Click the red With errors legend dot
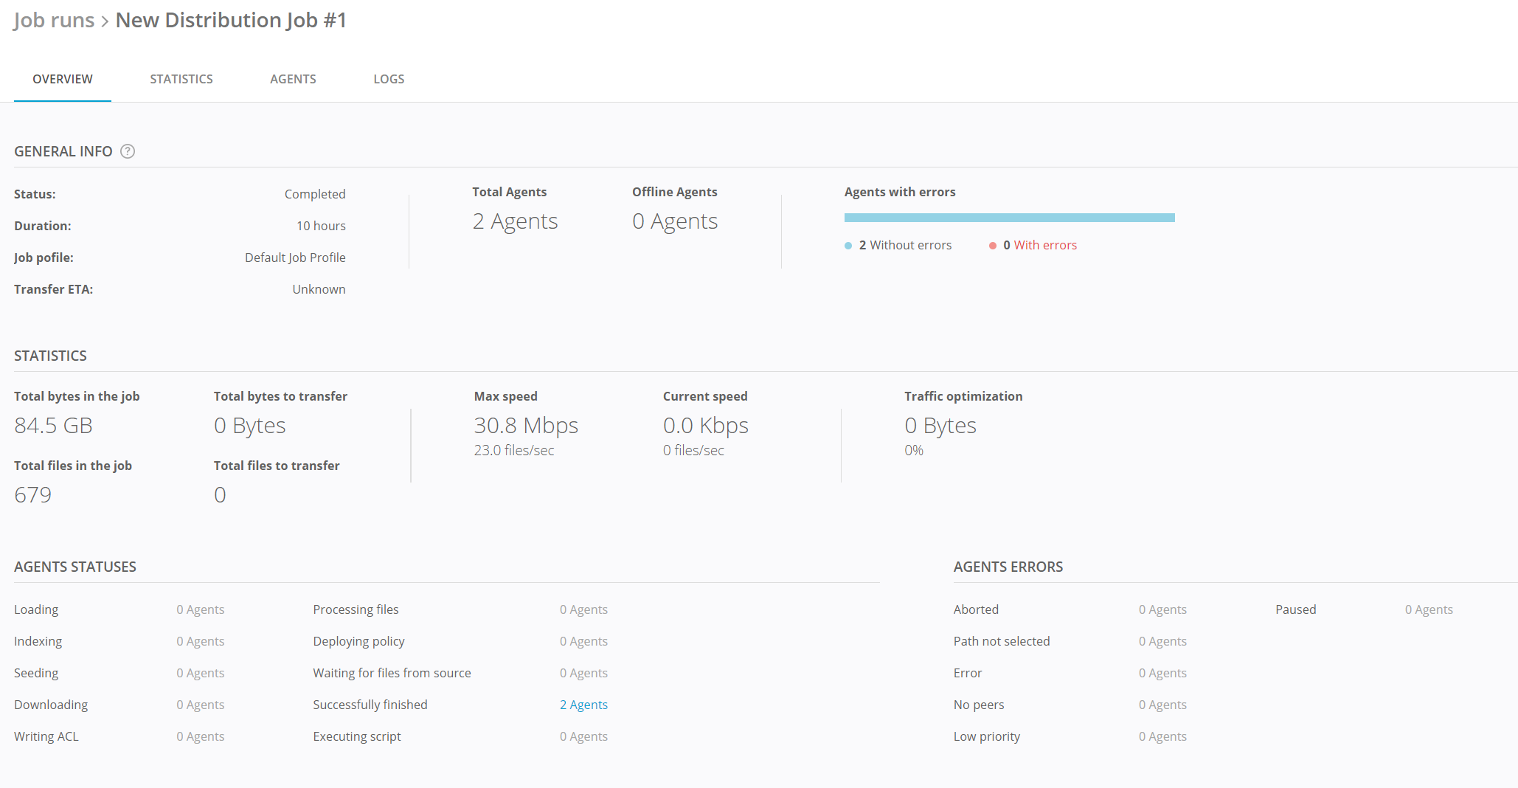 tap(993, 246)
